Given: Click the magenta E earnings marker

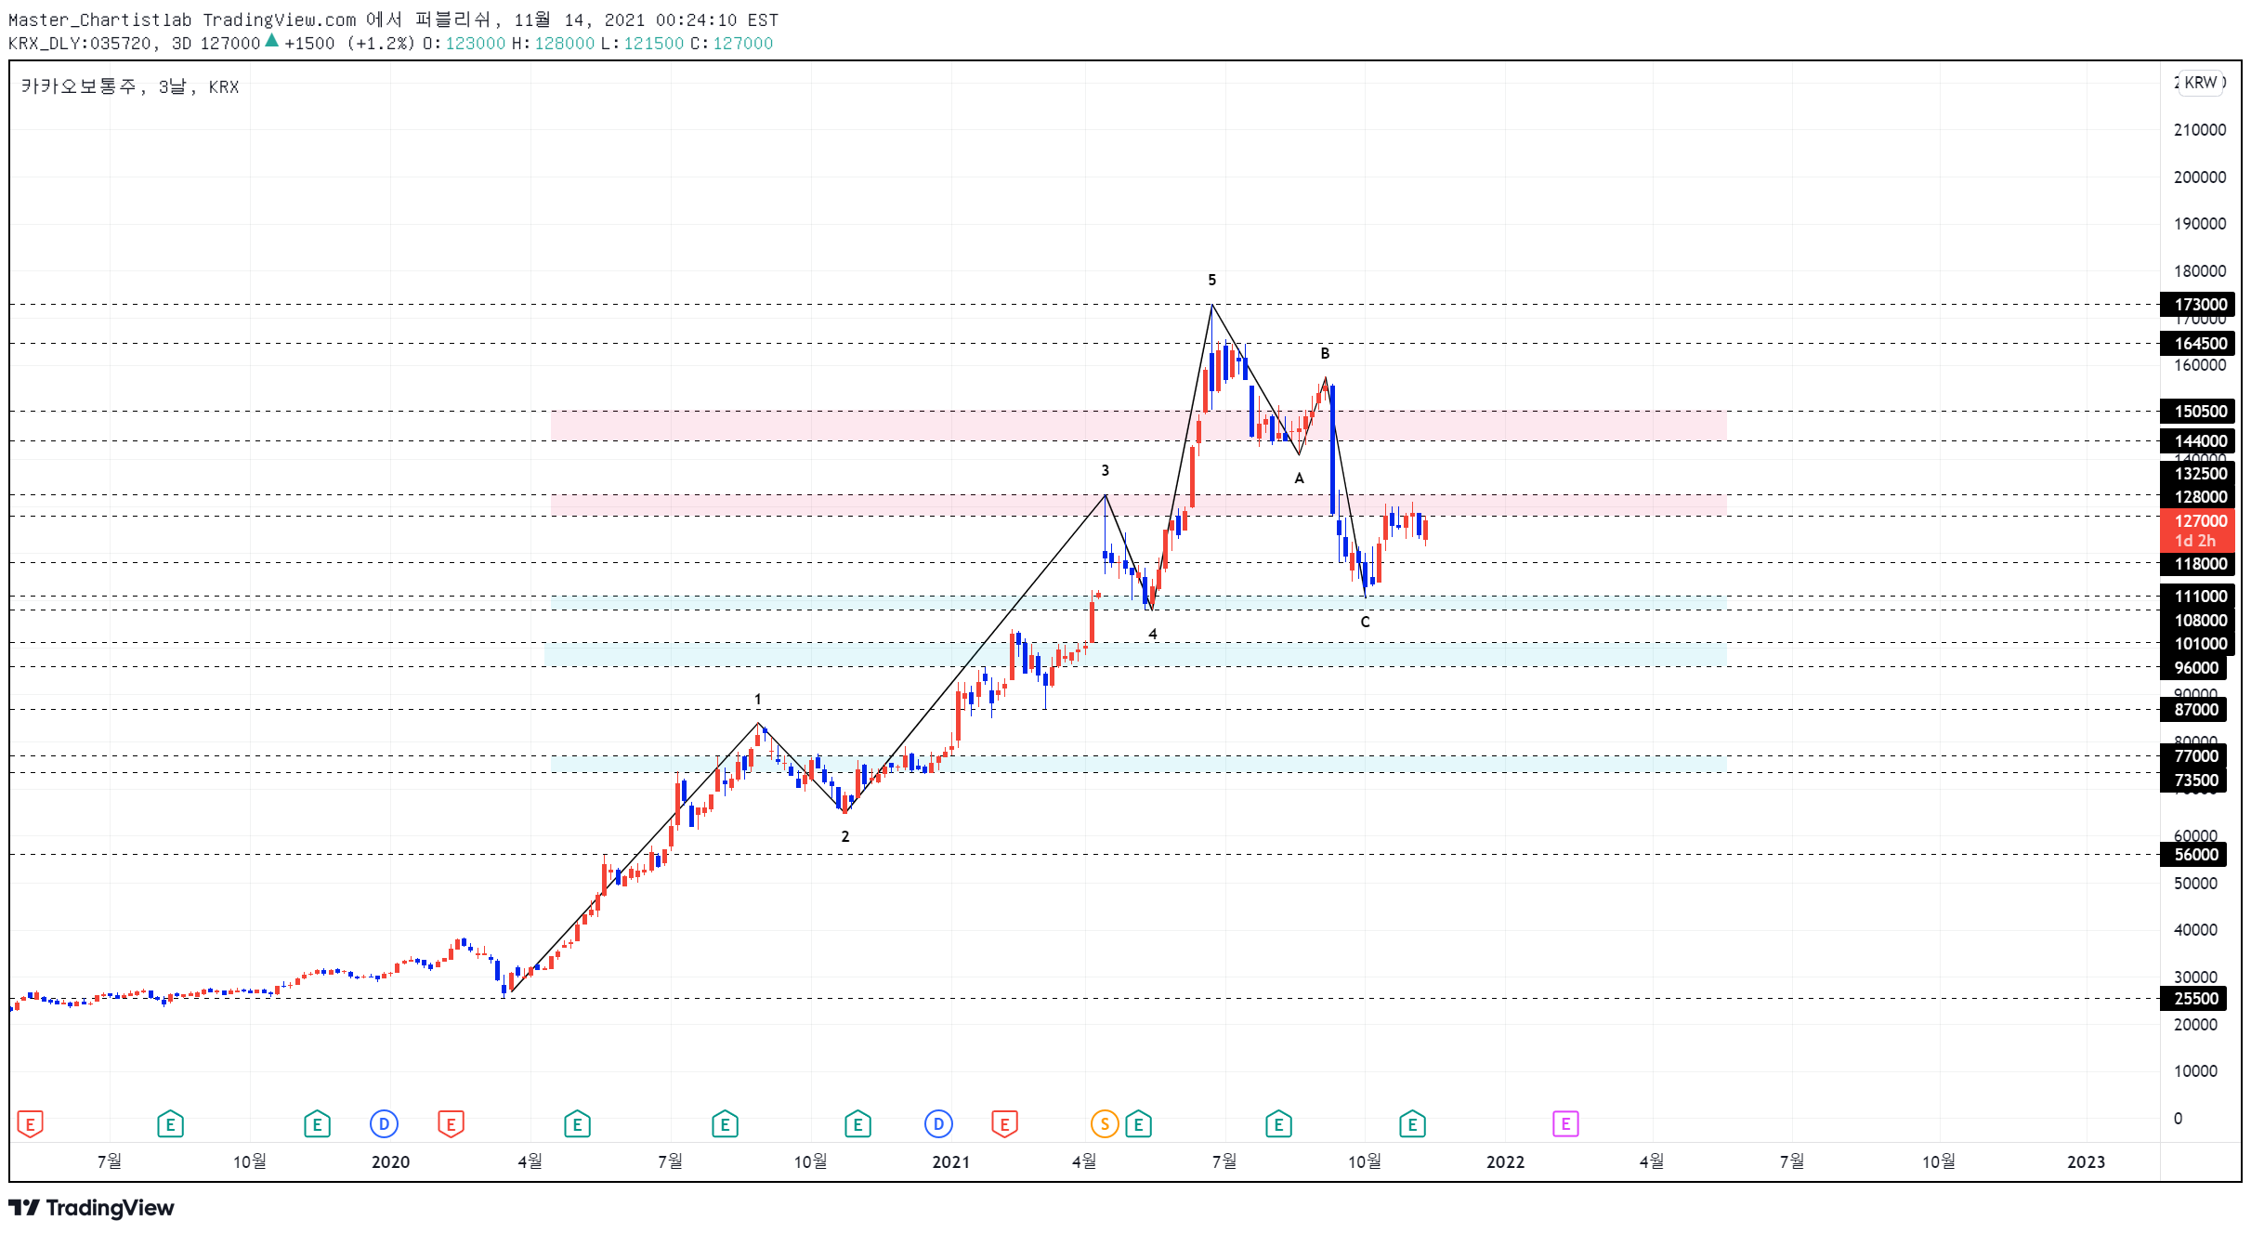Looking at the screenshot, I should pos(1564,1124).
